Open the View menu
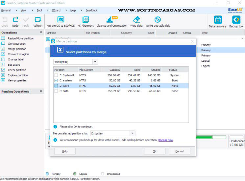Screen dimensions: 245x181 tap(23, 10)
